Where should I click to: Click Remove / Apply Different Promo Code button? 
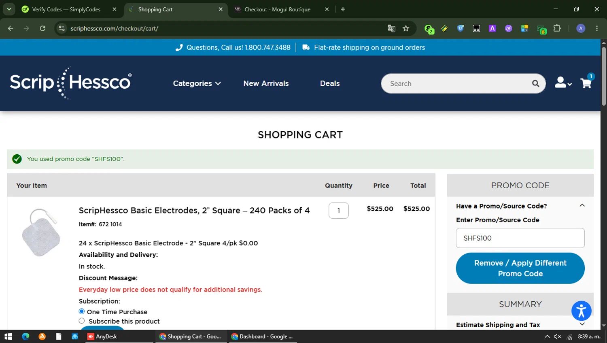(x=520, y=268)
